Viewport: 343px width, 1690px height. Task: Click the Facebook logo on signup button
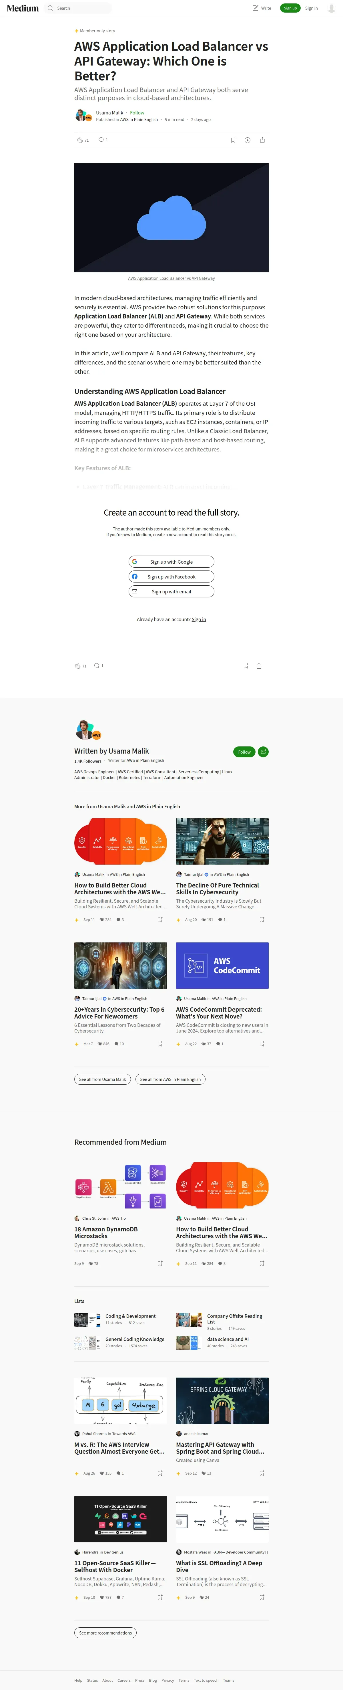click(134, 577)
